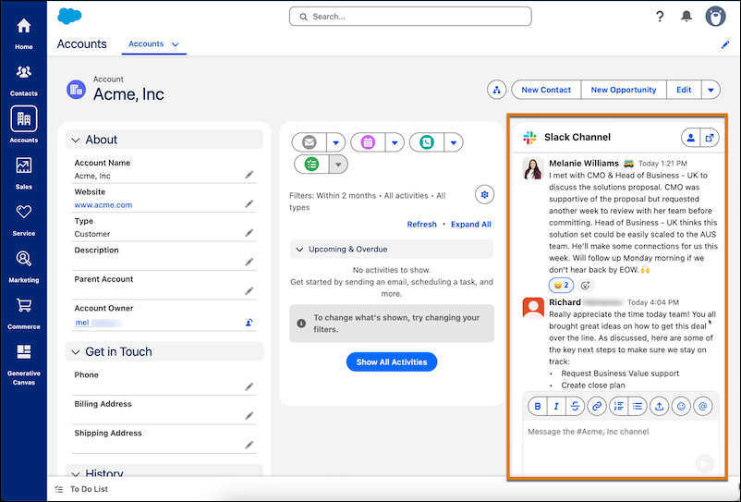This screenshot has height=502, width=741.
Task: Open the emoji picker in composer
Action: click(681, 406)
